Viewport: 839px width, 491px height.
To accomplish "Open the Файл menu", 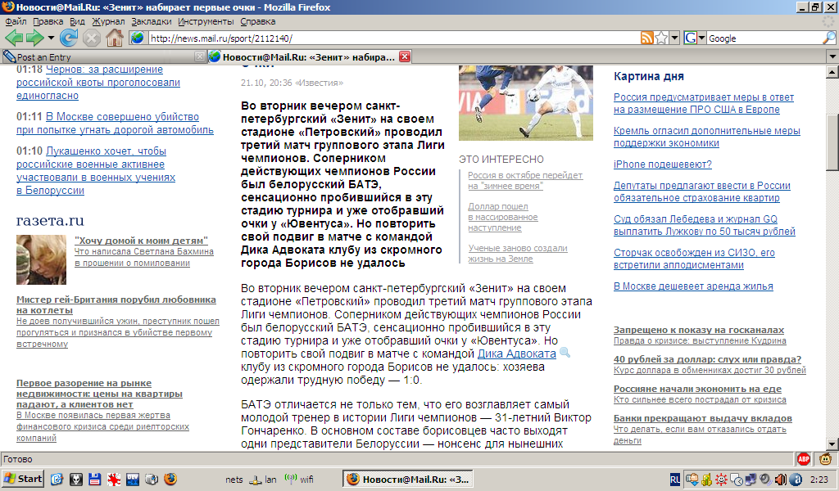I will (16, 21).
